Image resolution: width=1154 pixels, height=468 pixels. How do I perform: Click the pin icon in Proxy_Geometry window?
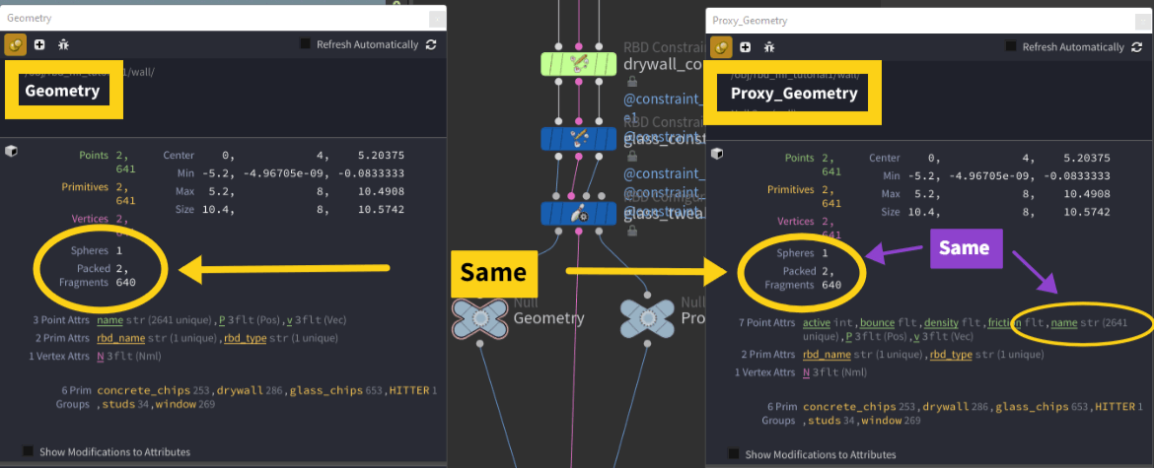click(721, 46)
